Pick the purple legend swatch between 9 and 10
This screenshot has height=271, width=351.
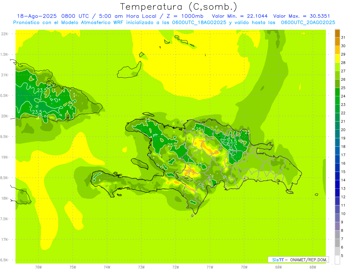(x=337, y=218)
